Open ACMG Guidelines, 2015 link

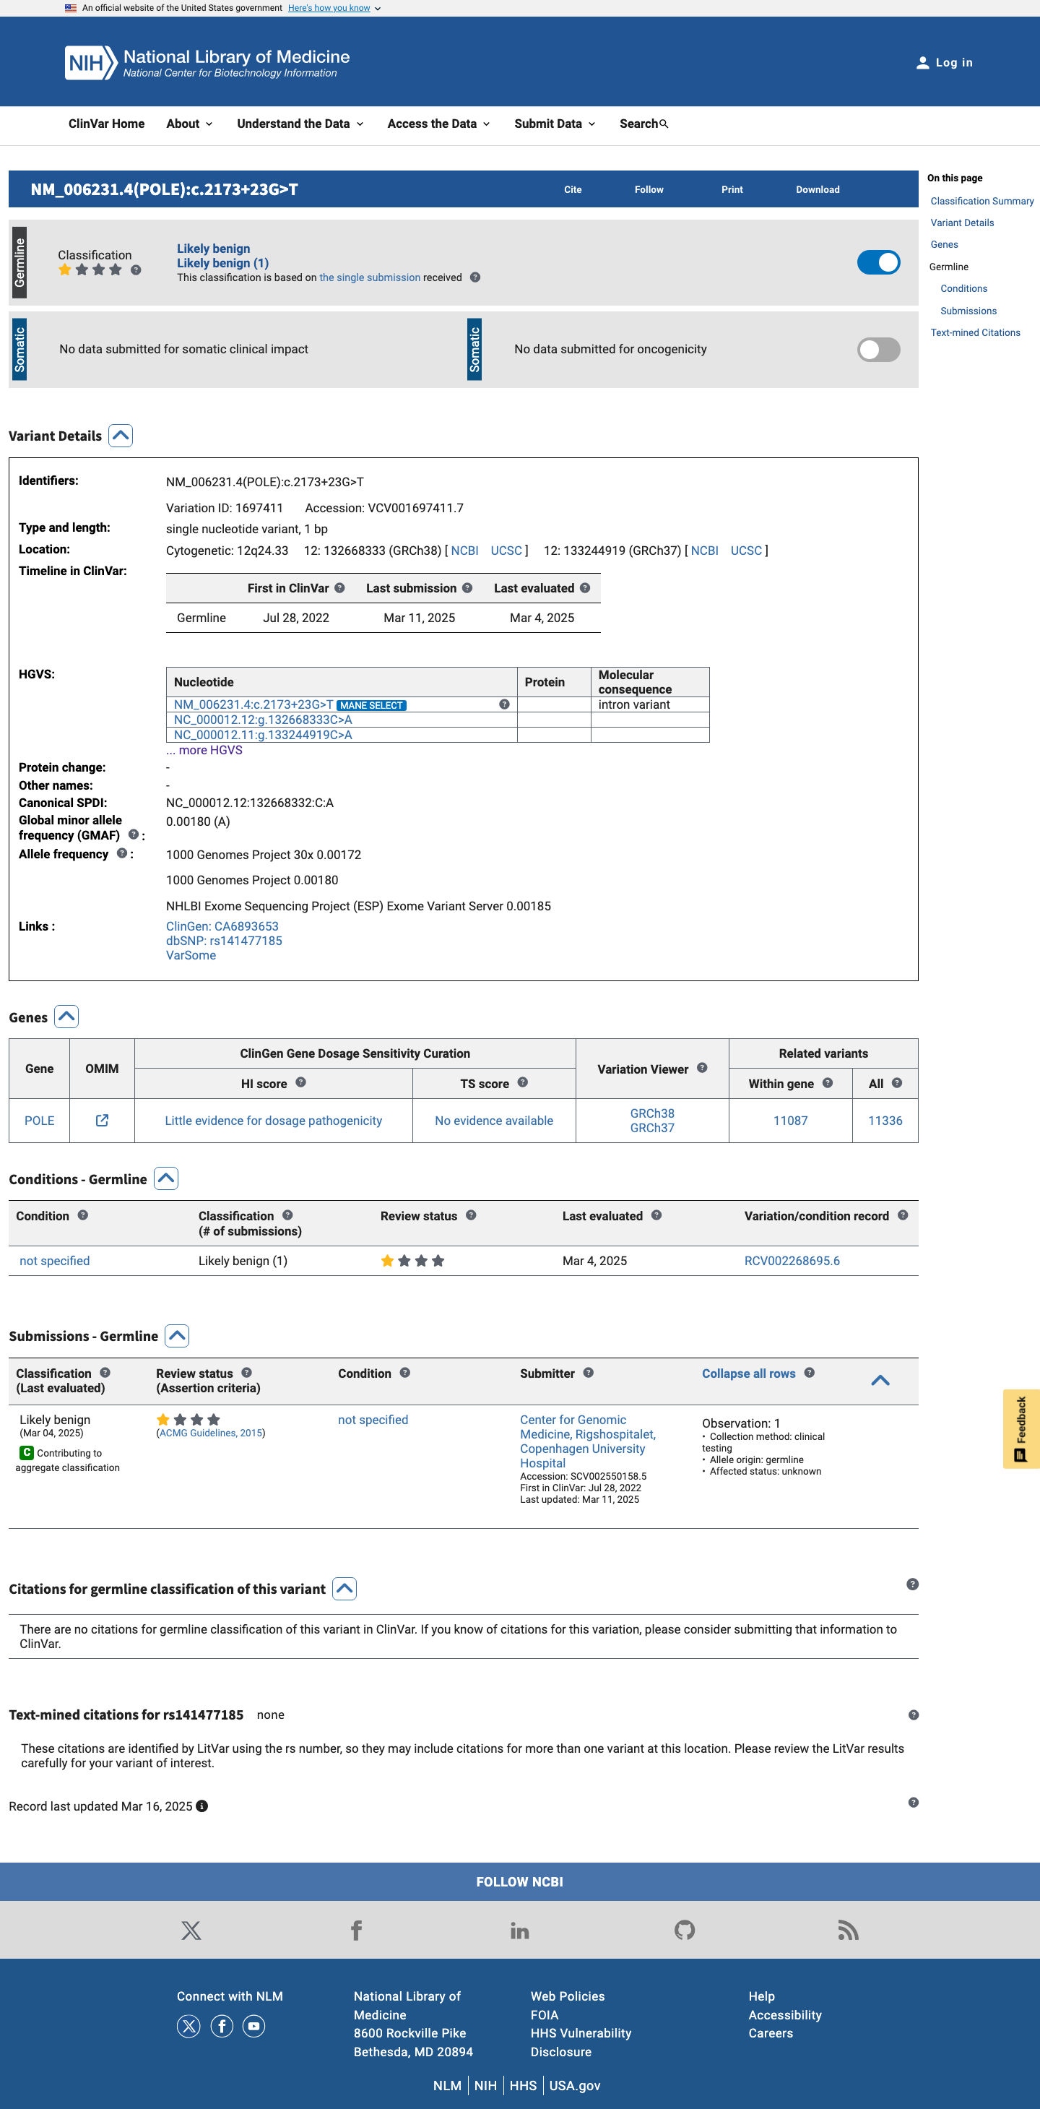(211, 1433)
